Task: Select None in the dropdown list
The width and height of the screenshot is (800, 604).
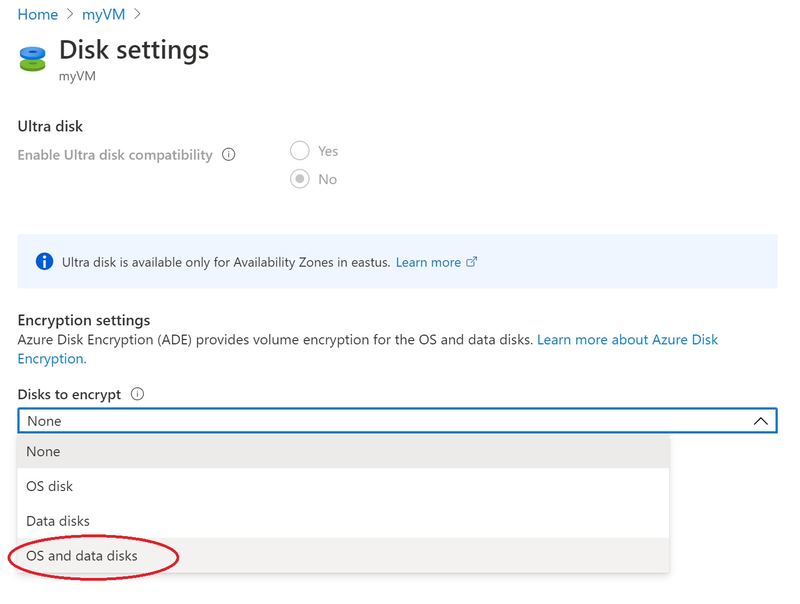Action: coord(42,451)
